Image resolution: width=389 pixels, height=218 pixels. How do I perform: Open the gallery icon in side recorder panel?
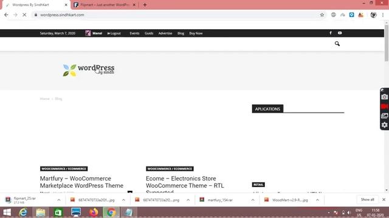[384, 116]
